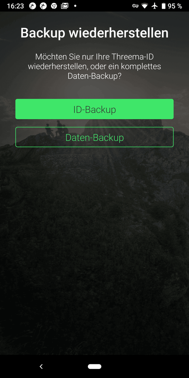
Task: Tap the Threema-ID description paragraph
Action: [x=94, y=66]
